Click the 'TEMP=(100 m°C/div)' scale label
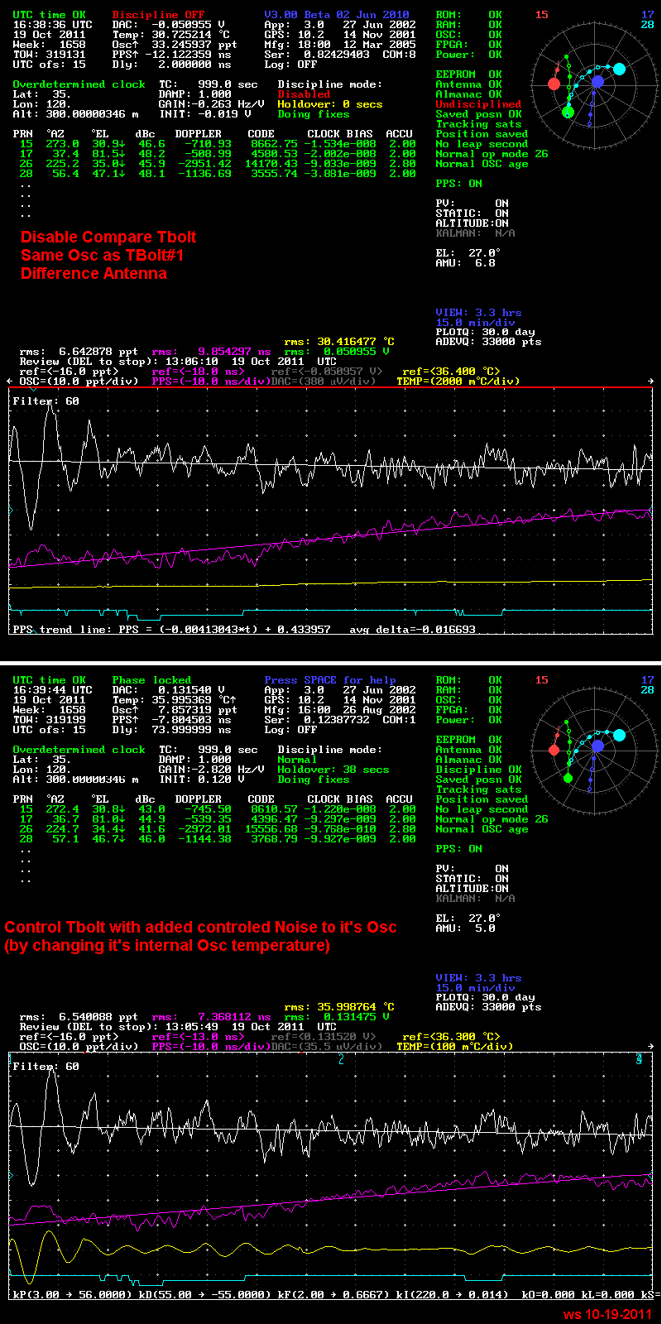Image resolution: width=662 pixels, height=1324 pixels. (x=455, y=1047)
